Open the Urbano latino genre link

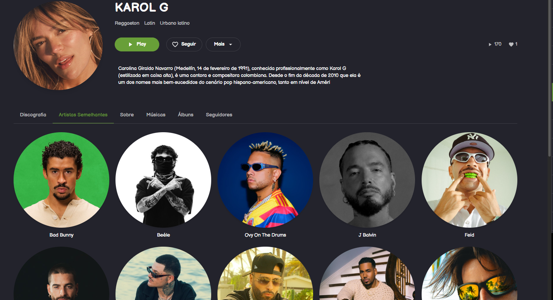tap(175, 23)
